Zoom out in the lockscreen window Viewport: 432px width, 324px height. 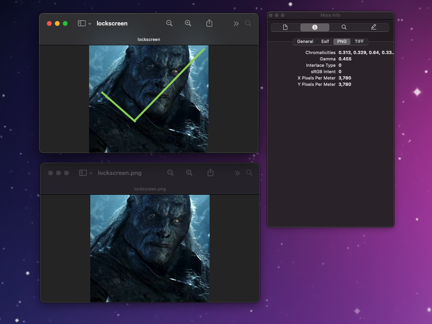169,23
